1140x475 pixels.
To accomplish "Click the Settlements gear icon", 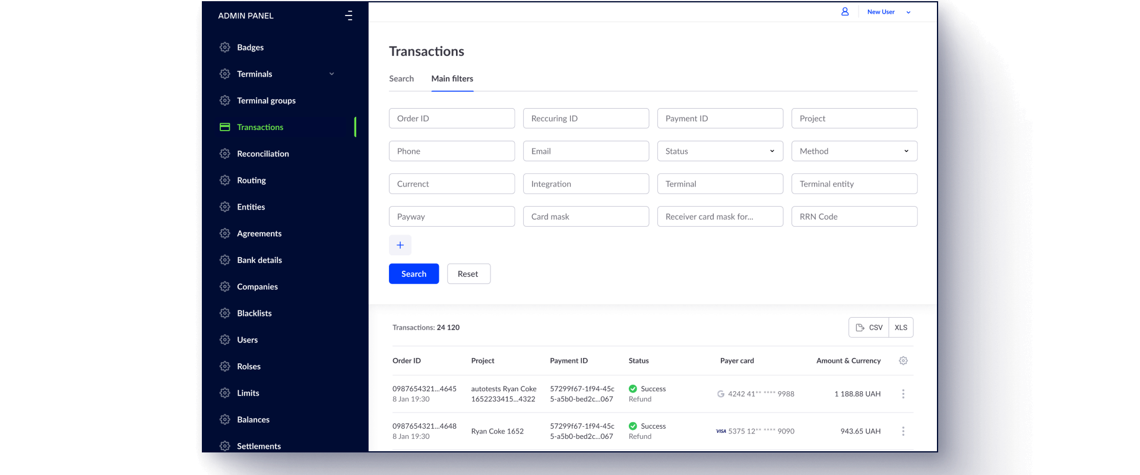I will (x=224, y=446).
